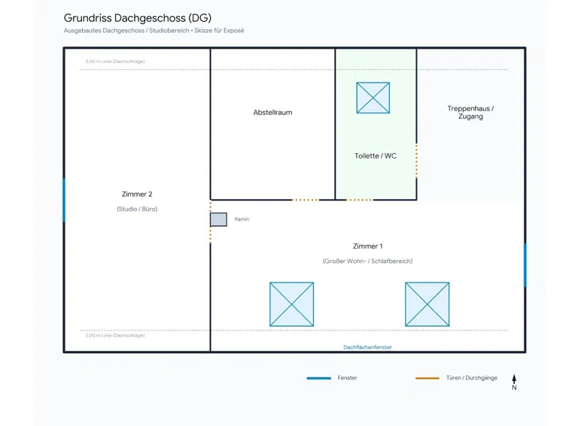The height and width of the screenshot is (426, 578).
Task: Click the Kamin chimney square
Action: pos(218,219)
